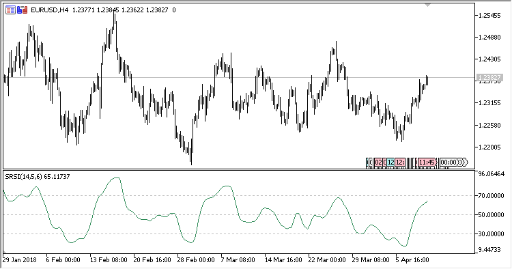512x269 pixels.
Task: Click the 5 Apr 16:00 time label
Action: (412, 260)
